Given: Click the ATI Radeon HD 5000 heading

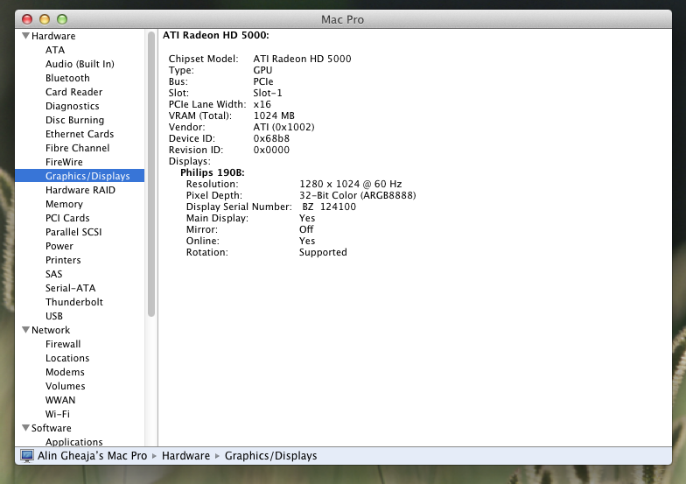Looking at the screenshot, I should (215, 35).
